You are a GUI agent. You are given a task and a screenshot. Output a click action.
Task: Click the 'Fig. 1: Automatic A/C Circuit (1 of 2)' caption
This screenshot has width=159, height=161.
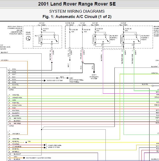pos(77,17)
